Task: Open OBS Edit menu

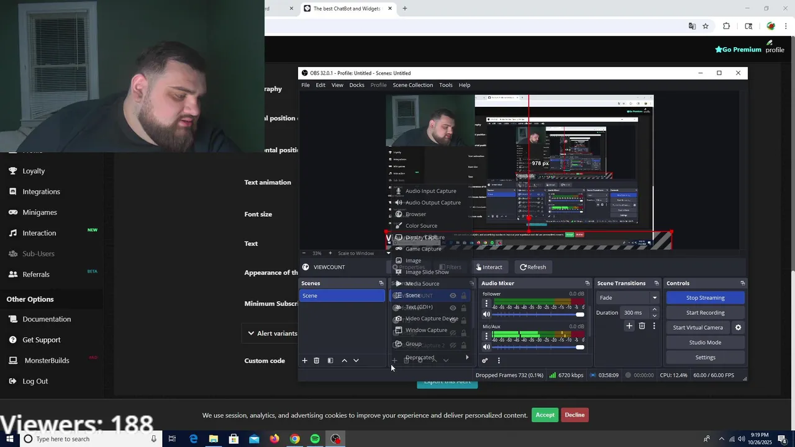Action: pos(320,85)
